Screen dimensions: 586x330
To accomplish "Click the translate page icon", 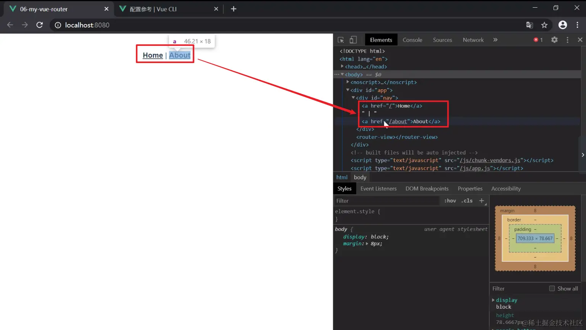I will tap(530, 25).
